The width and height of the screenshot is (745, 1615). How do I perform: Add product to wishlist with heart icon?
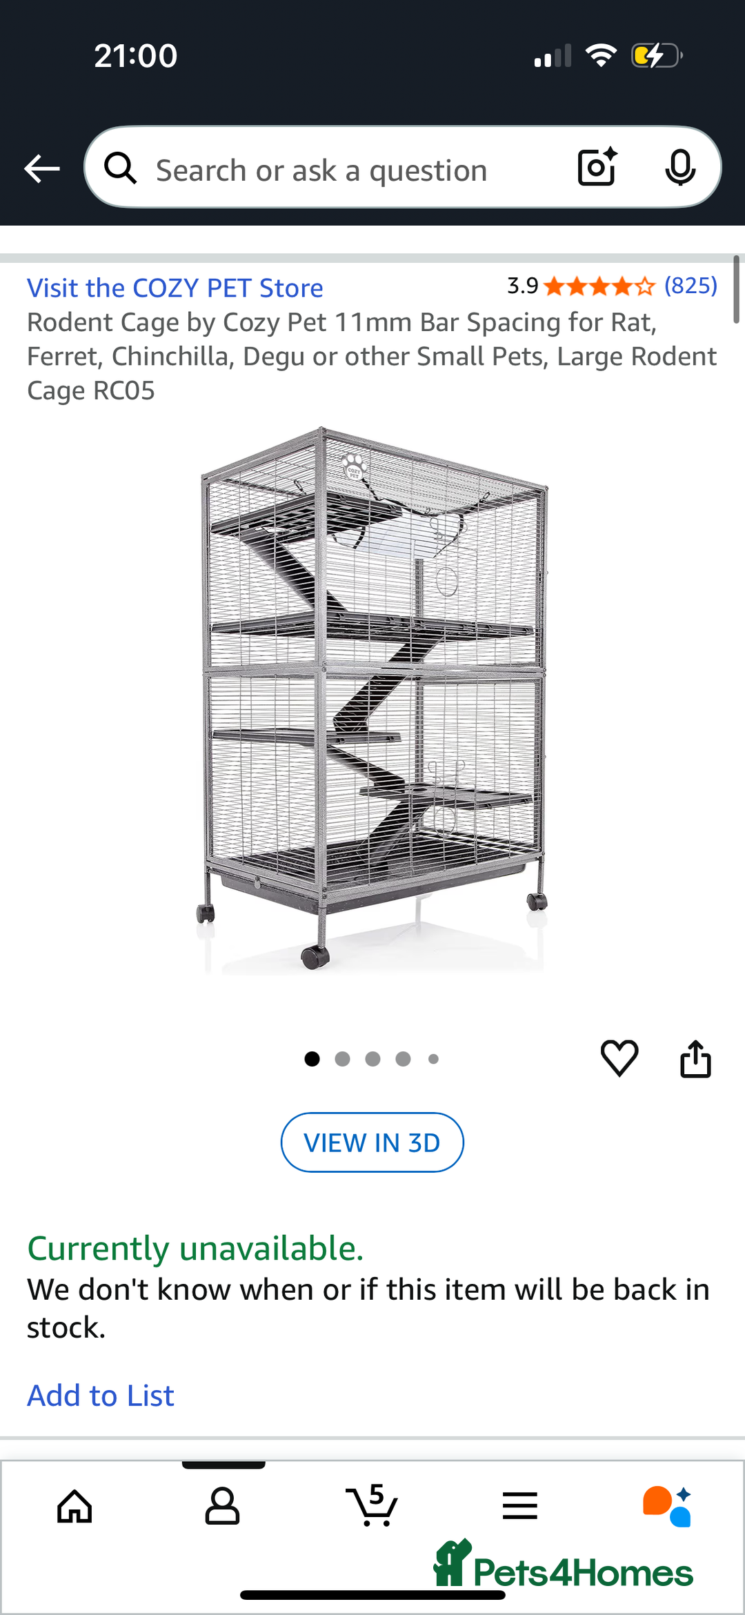[x=619, y=1058]
